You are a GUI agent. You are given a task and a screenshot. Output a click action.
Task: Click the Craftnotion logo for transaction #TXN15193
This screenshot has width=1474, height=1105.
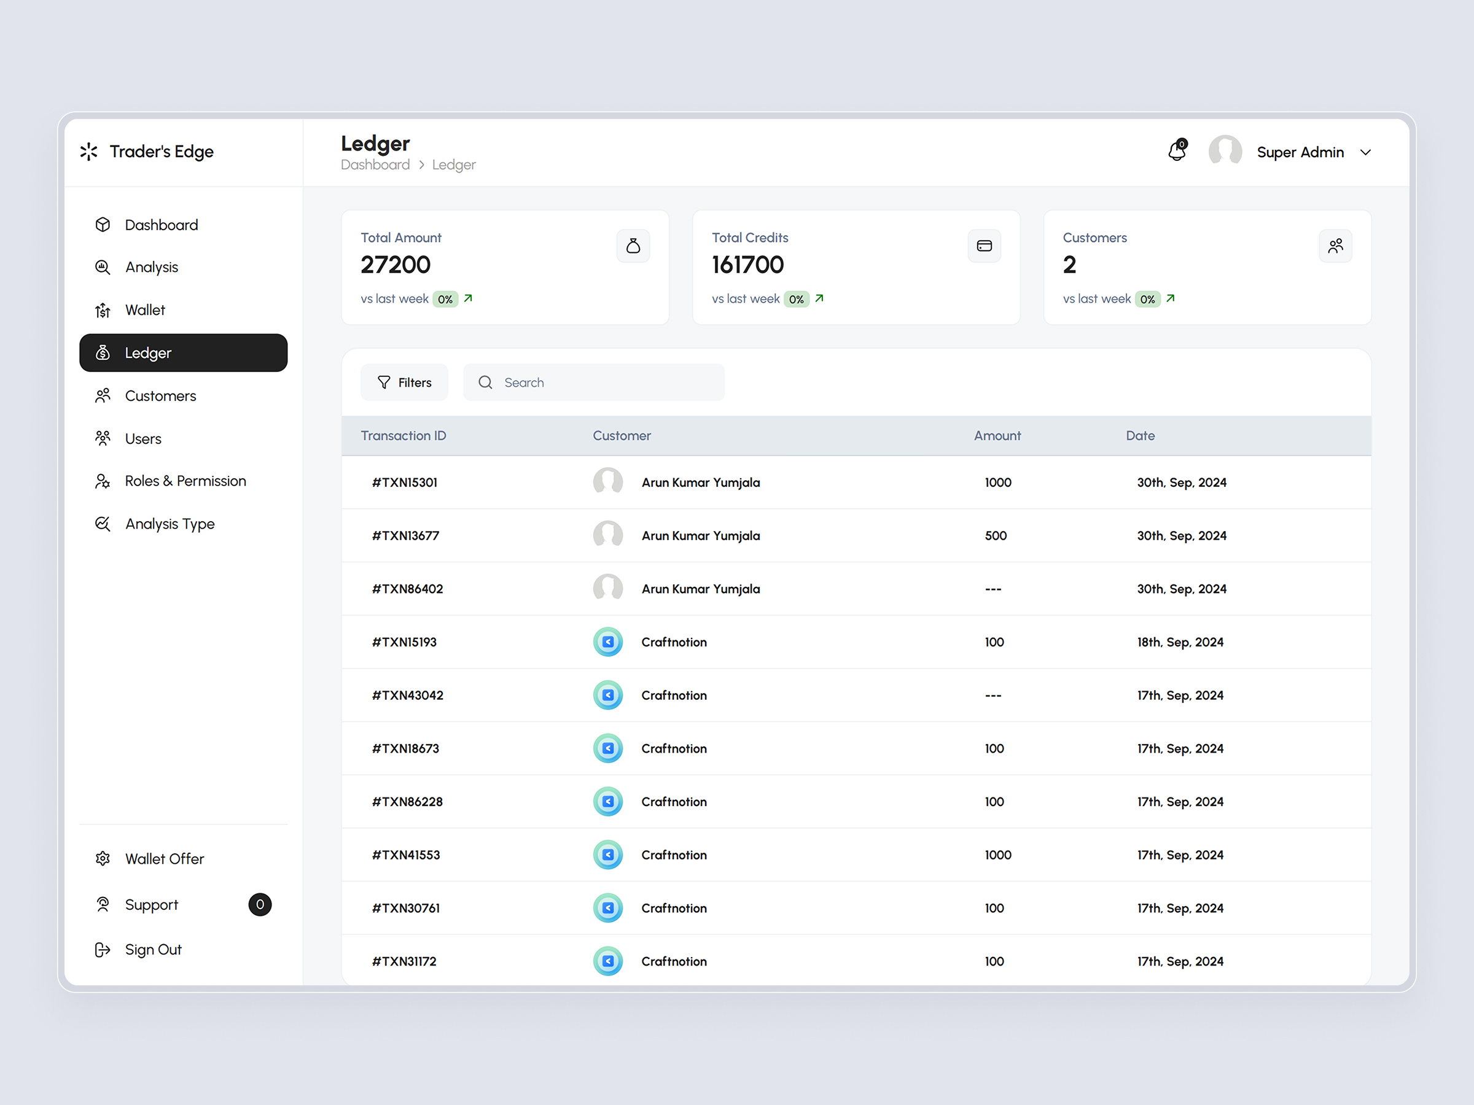coord(608,642)
